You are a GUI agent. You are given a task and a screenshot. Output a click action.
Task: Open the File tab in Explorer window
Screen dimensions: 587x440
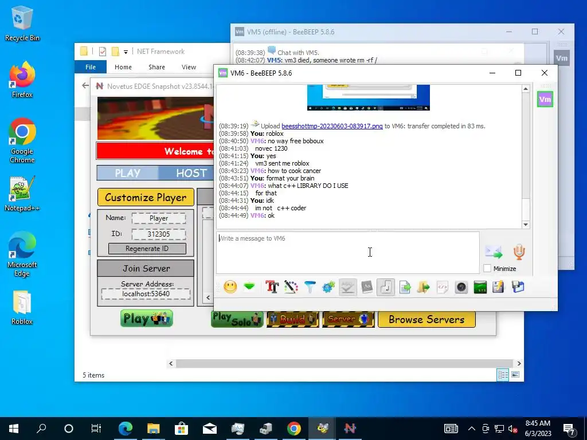point(91,67)
